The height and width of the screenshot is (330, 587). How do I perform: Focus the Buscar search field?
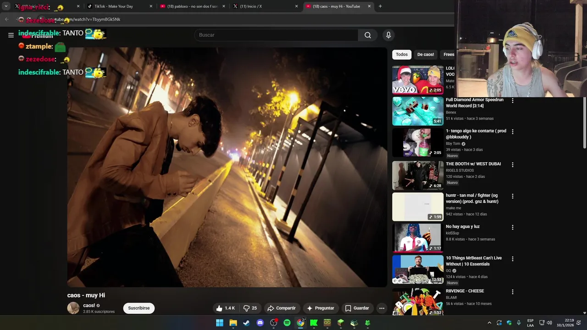pyautogui.click(x=277, y=35)
